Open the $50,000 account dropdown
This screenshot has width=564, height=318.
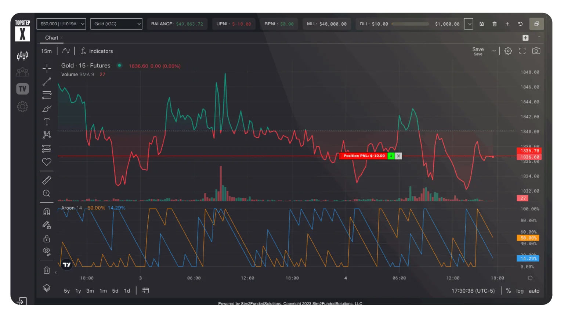tap(61, 24)
